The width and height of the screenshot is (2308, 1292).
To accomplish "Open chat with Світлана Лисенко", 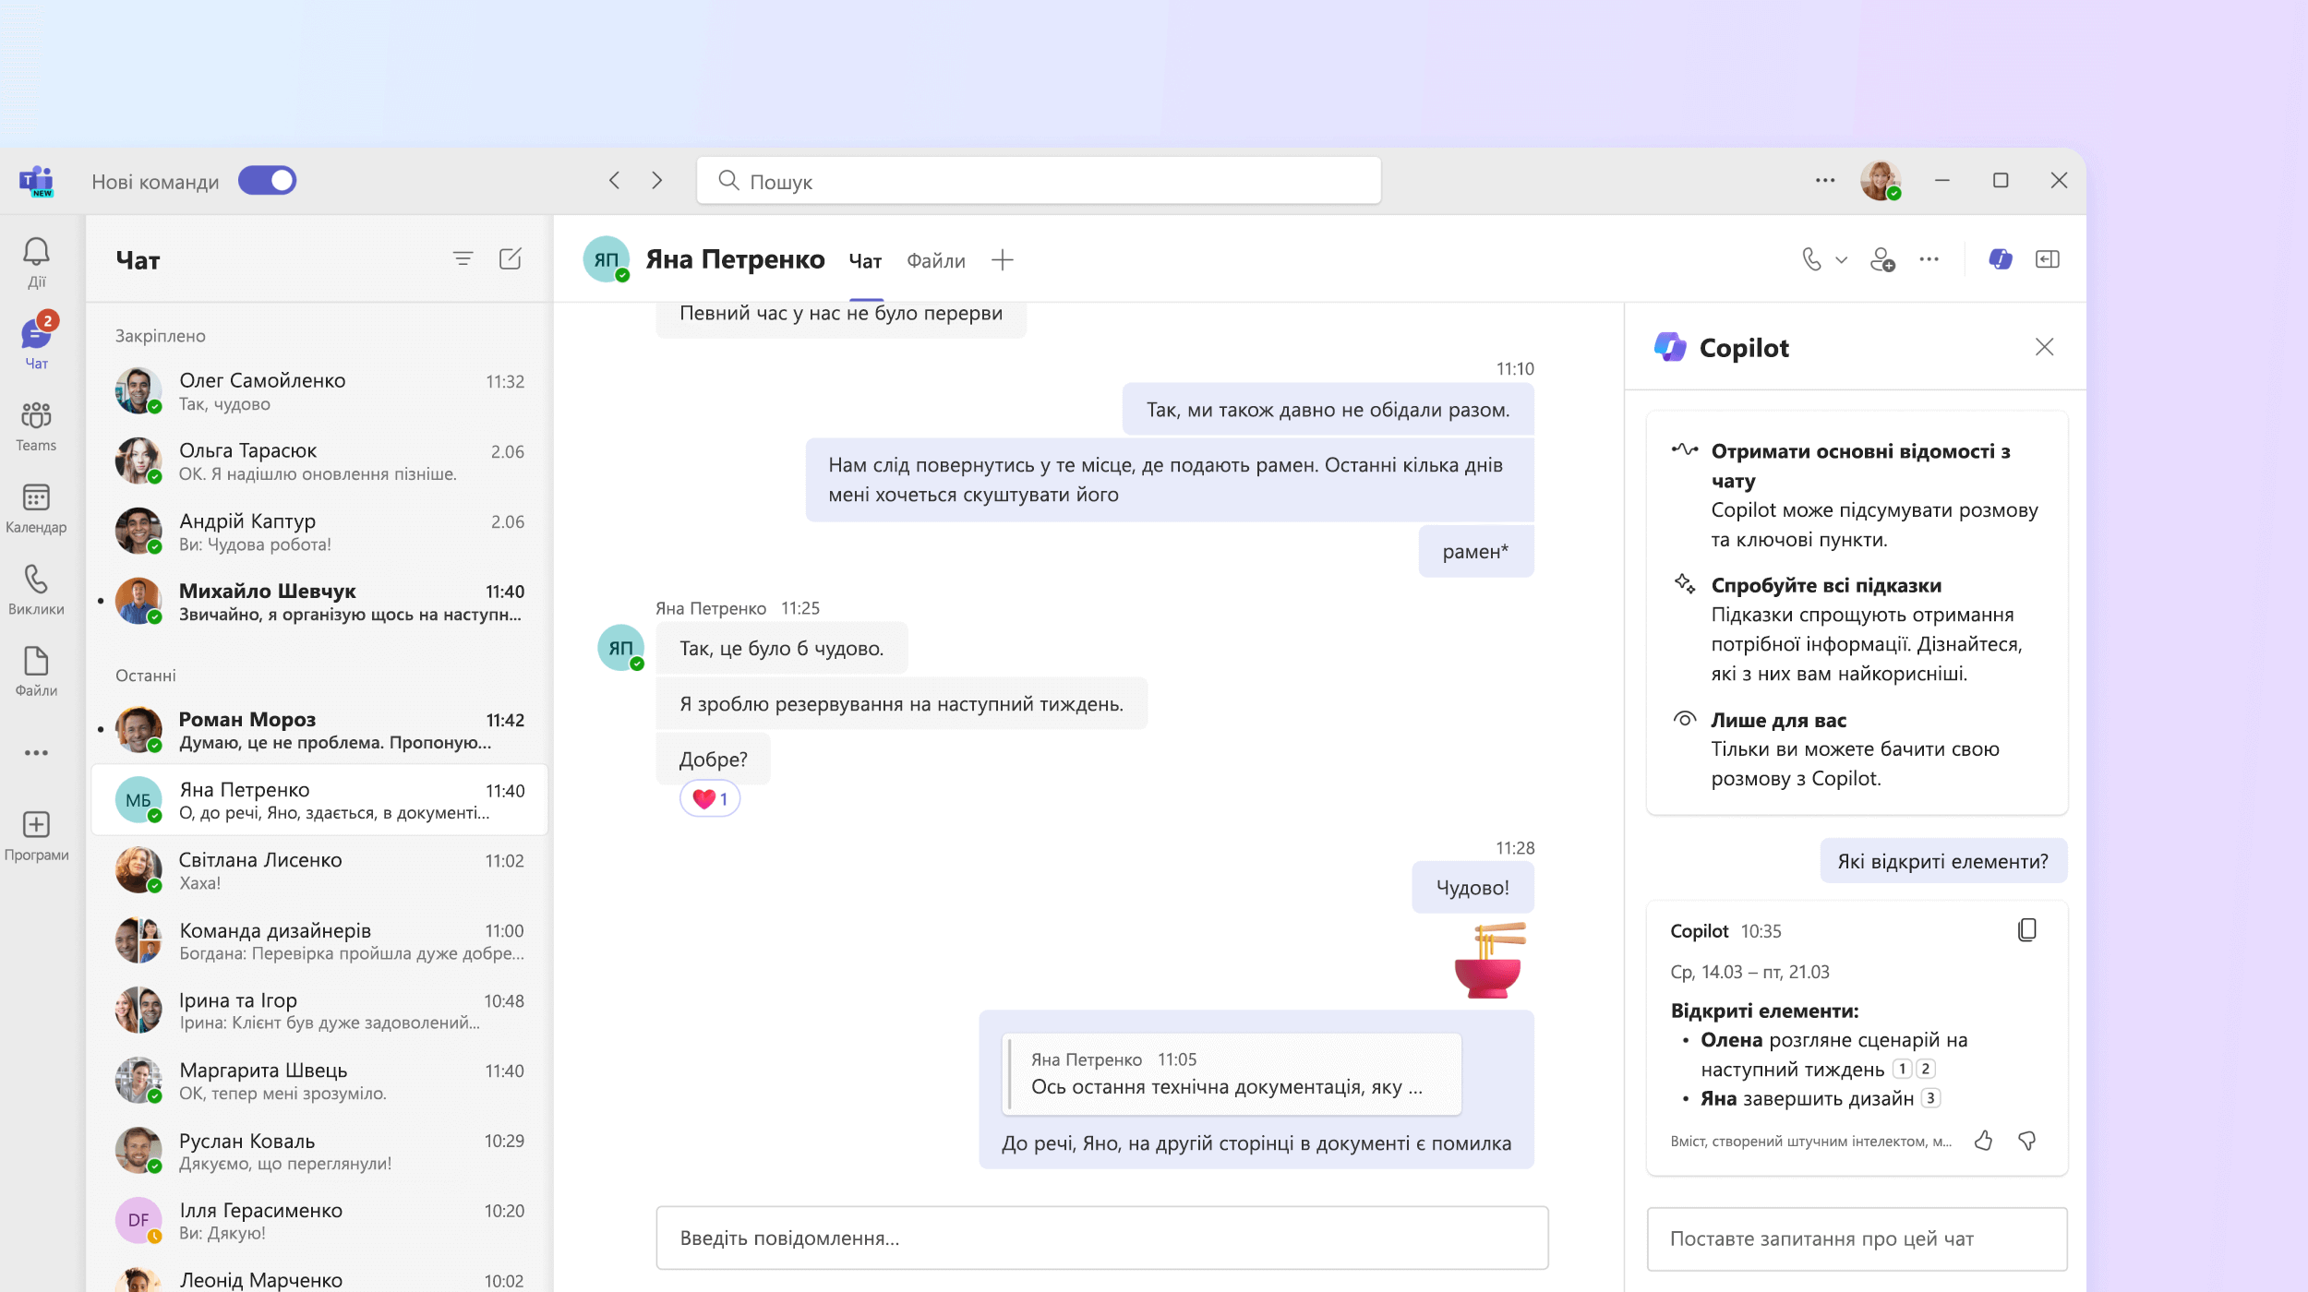I will coord(319,870).
